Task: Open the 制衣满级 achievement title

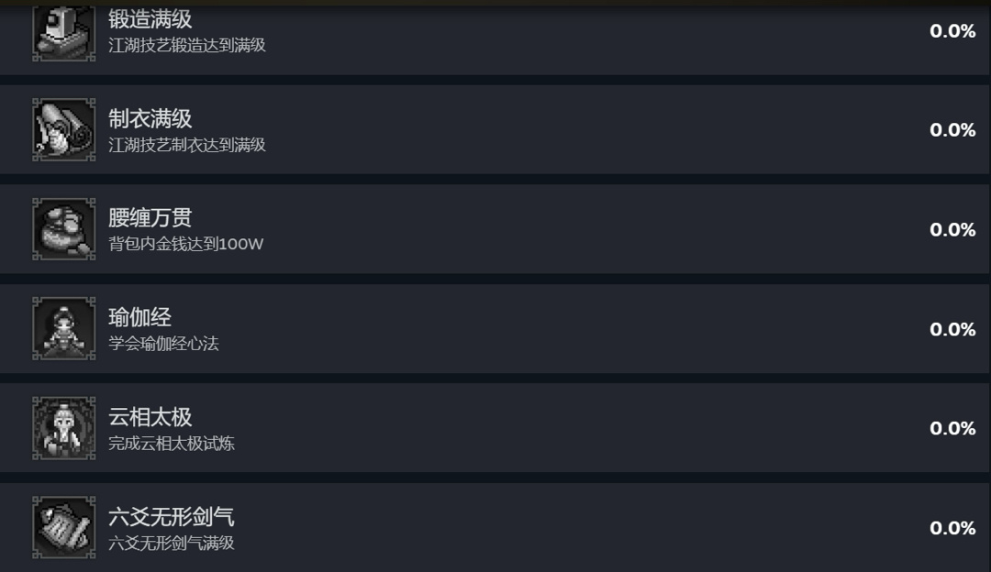Action: (150, 118)
